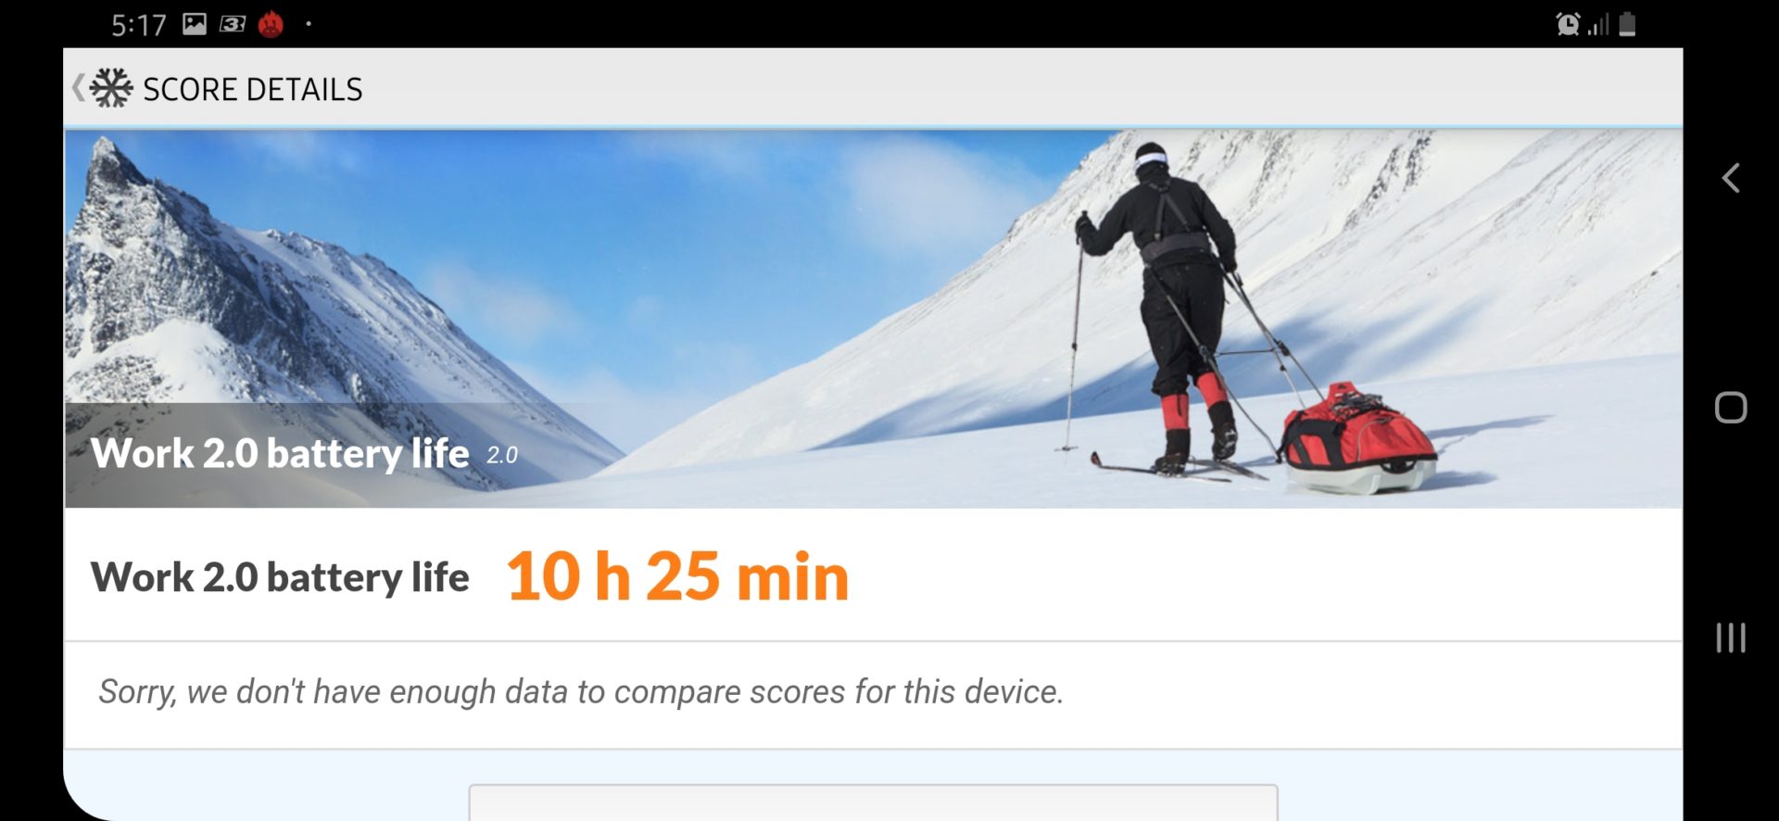Tap the black Work 2.0 battery life label
Screen dimensions: 1779x821
point(280,577)
